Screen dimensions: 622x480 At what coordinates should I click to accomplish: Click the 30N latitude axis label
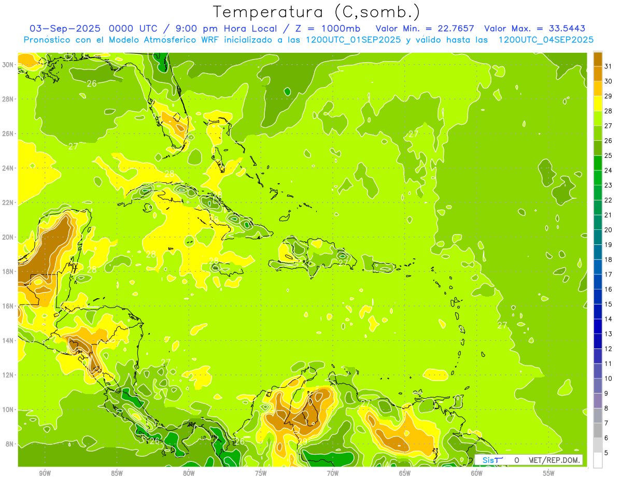[8, 65]
